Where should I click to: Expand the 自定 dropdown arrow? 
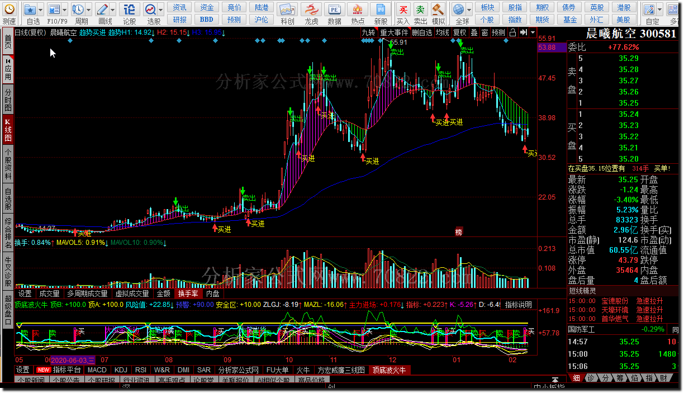pyautogui.click(x=661, y=10)
